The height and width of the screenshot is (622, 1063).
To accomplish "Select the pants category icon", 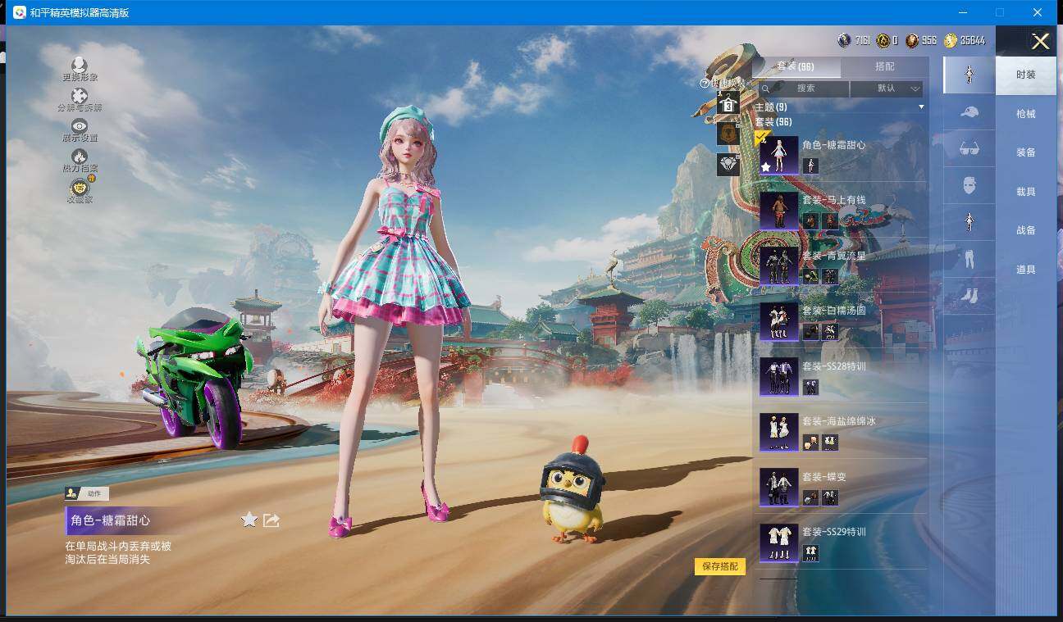I will (x=969, y=259).
